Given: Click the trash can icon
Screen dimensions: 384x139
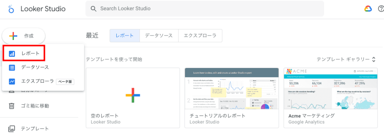Looking at the screenshot, I should tap(12, 106).
